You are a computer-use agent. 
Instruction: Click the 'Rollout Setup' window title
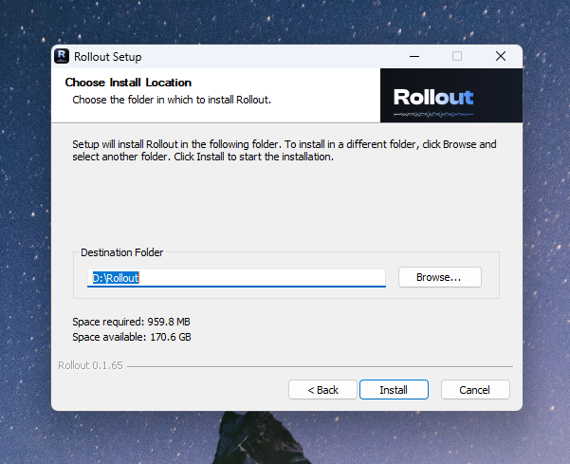point(107,57)
